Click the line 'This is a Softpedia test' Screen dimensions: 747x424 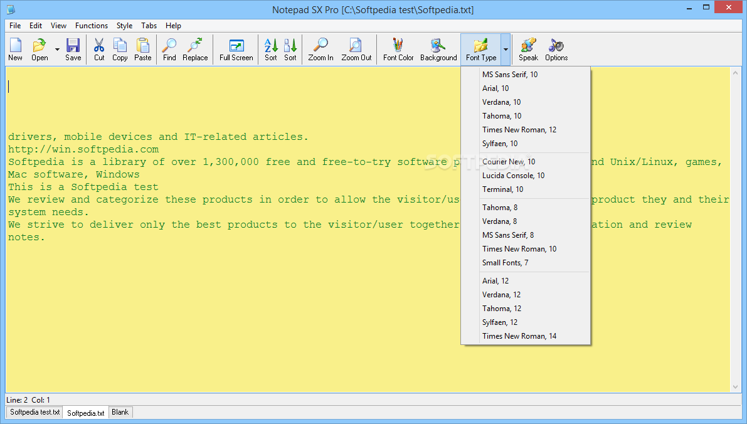coord(83,187)
